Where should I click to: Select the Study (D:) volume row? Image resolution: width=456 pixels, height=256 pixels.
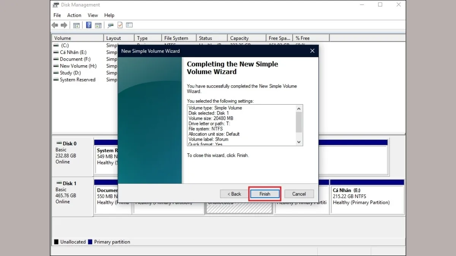(x=70, y=73)
